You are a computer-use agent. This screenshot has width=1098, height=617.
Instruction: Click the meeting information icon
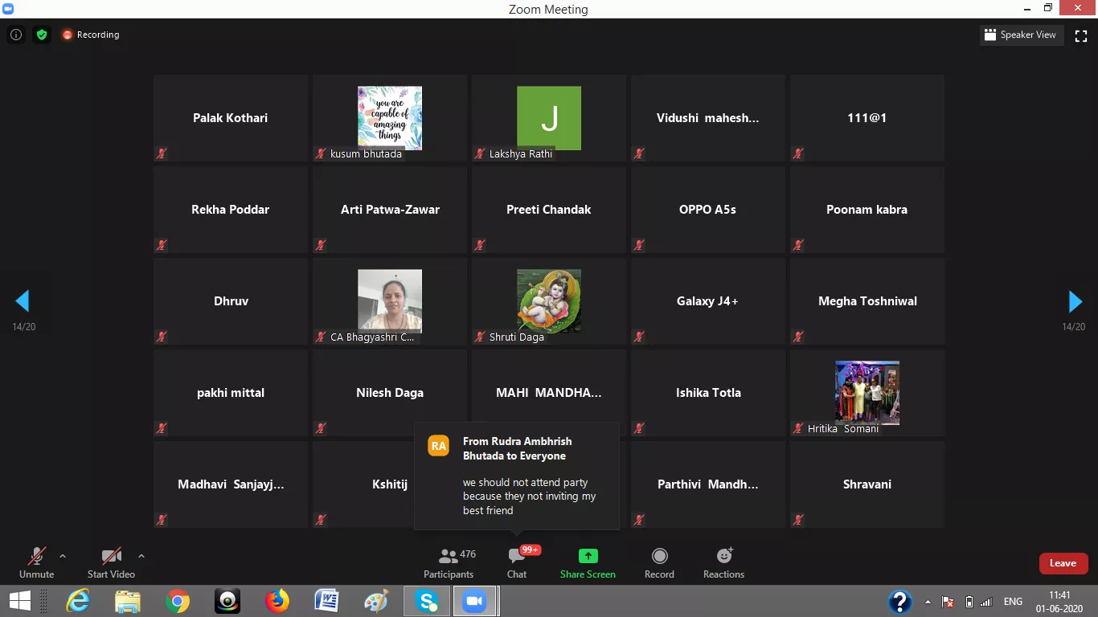16,35
